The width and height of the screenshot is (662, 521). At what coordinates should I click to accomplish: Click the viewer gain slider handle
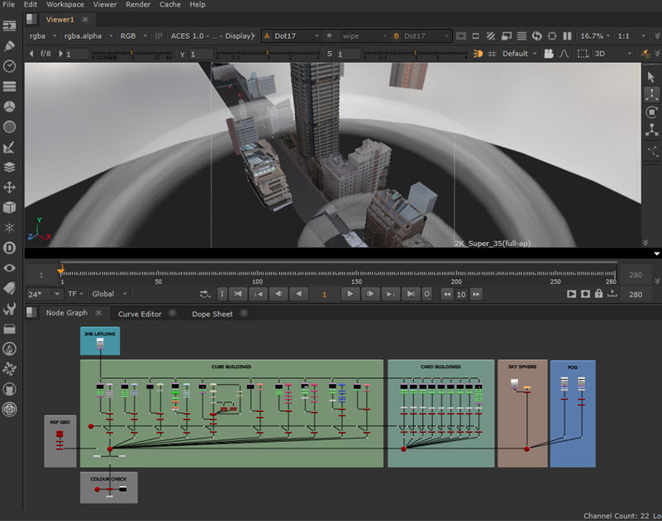pyautogui.click(x=131, y=53)
